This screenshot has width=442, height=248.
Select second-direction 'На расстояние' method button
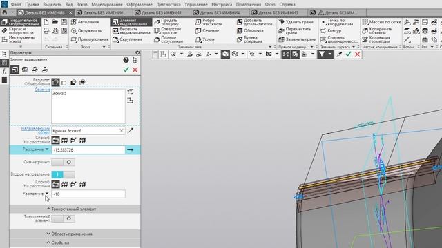pyautogui.click(x=55, y=184)
